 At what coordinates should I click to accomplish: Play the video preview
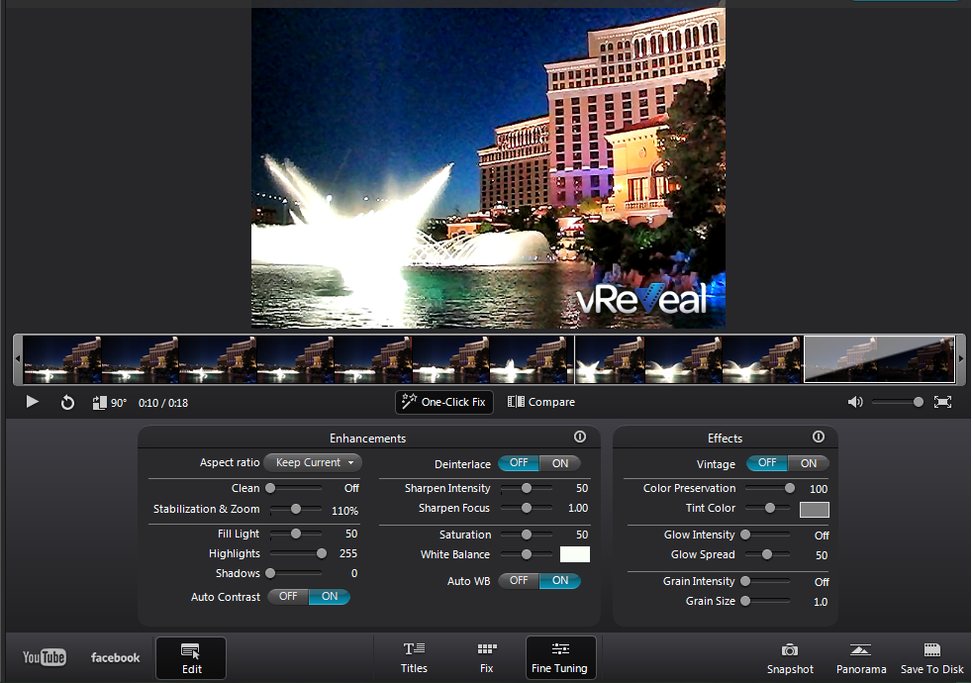click(33, 402)
